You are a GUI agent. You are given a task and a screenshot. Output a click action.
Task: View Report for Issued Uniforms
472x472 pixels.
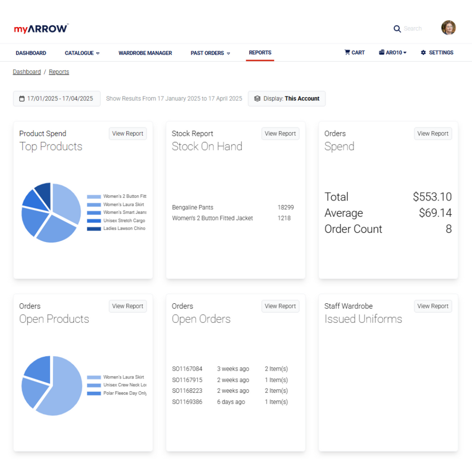(x=433, y=306)
